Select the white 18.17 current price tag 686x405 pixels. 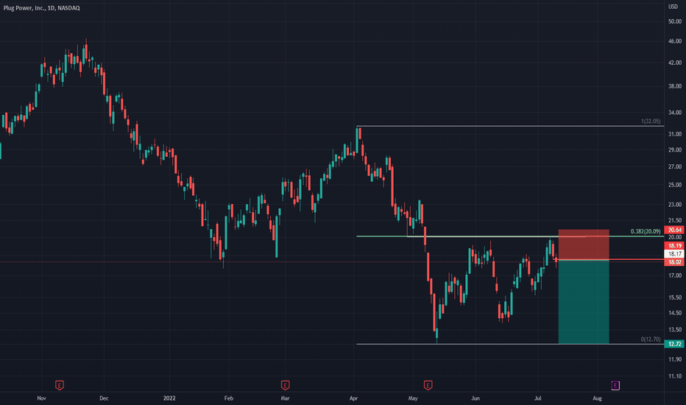click(675, 254)
